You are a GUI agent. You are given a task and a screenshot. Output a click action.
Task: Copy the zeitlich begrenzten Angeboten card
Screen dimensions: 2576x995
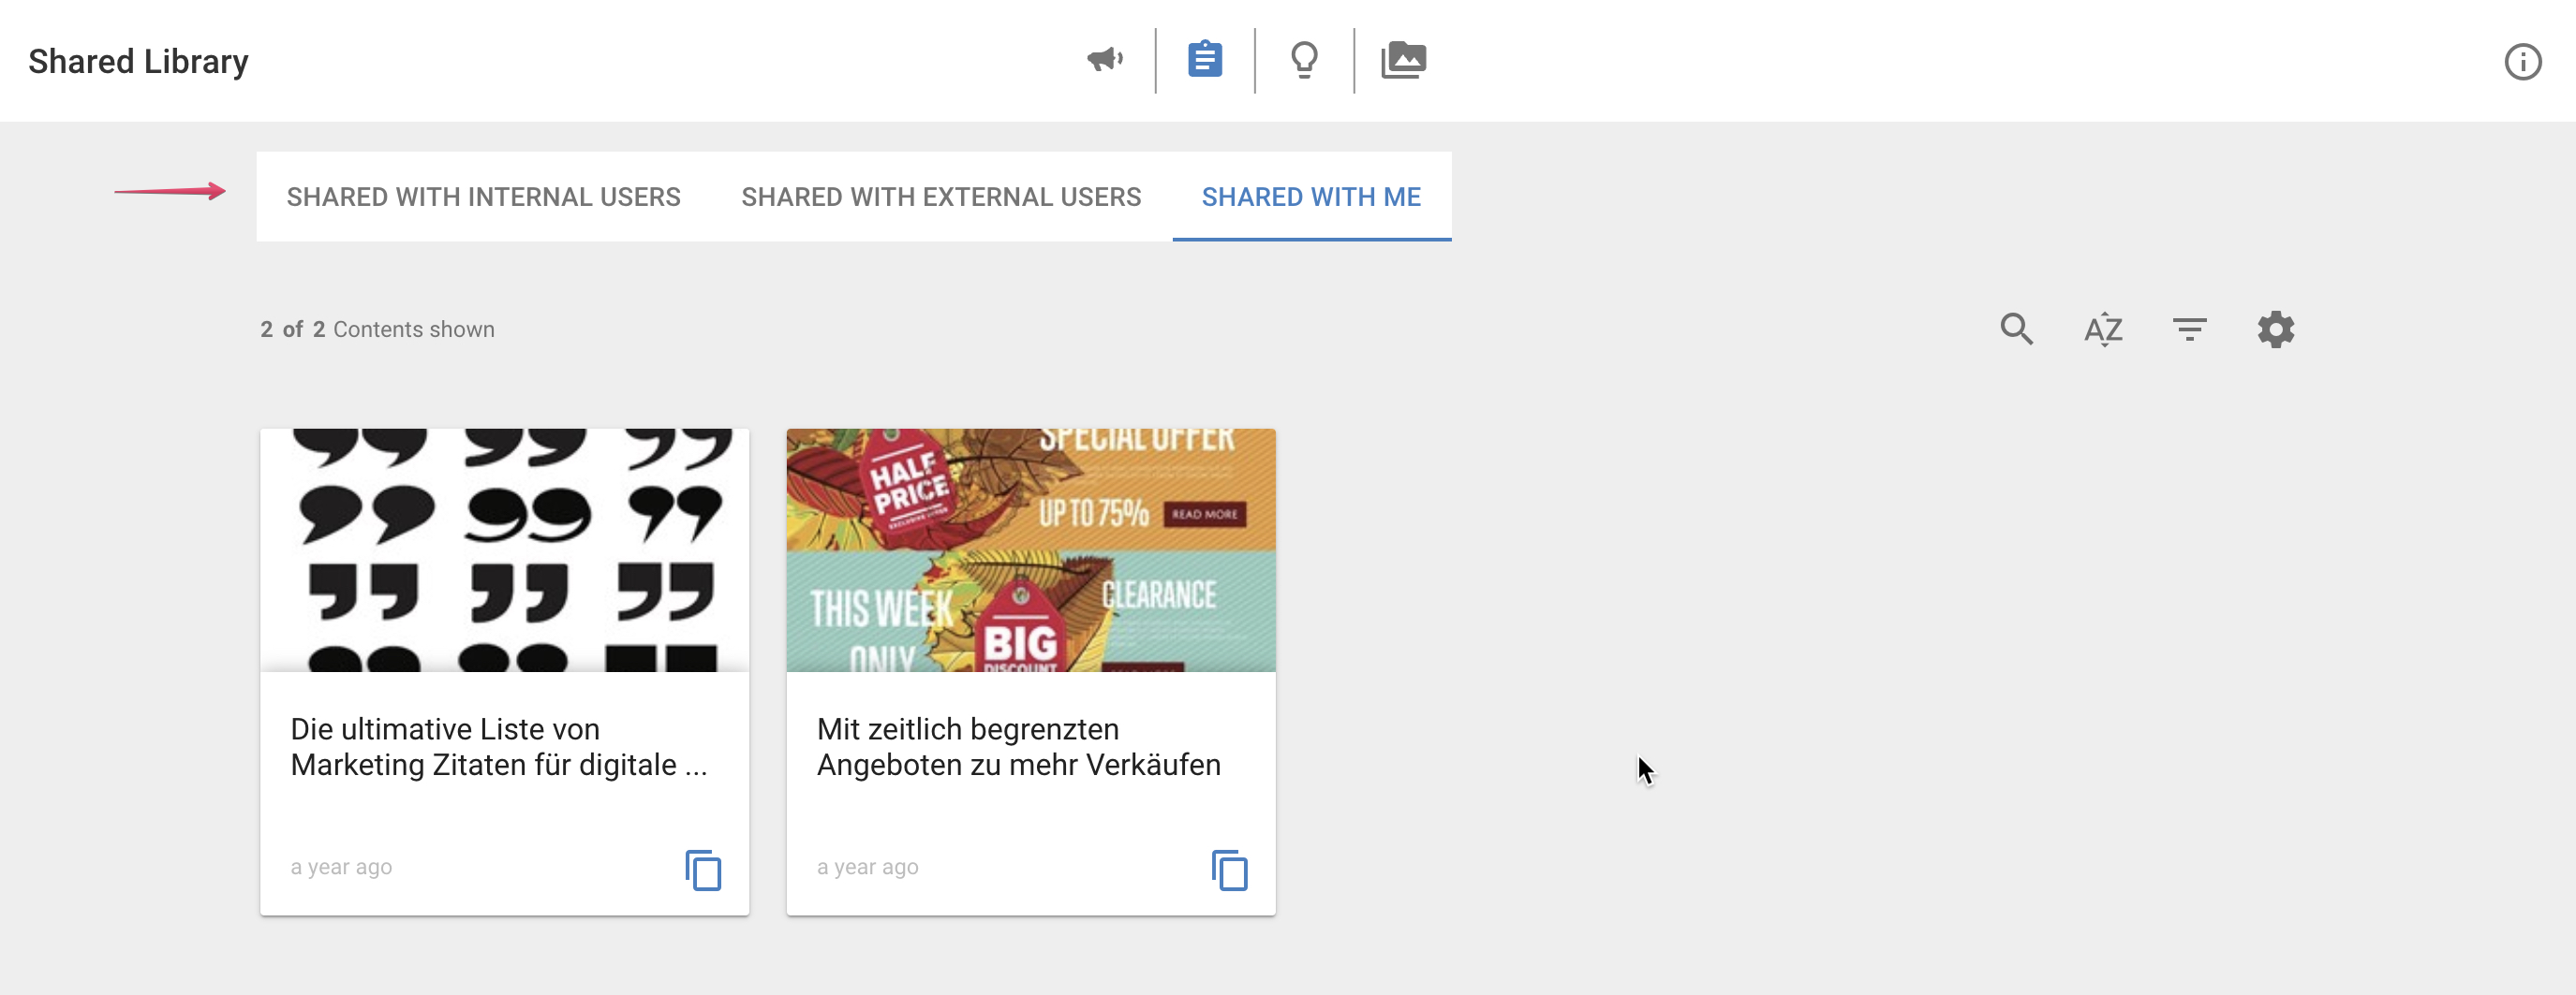1229,870
